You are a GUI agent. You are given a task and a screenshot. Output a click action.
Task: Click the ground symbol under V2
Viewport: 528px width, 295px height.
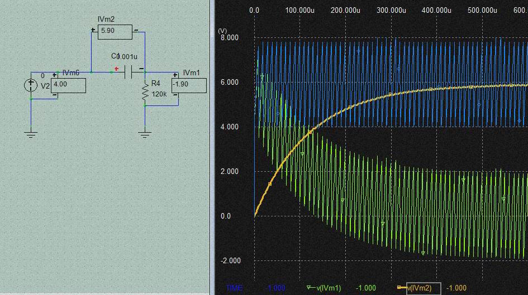(31, 133)
